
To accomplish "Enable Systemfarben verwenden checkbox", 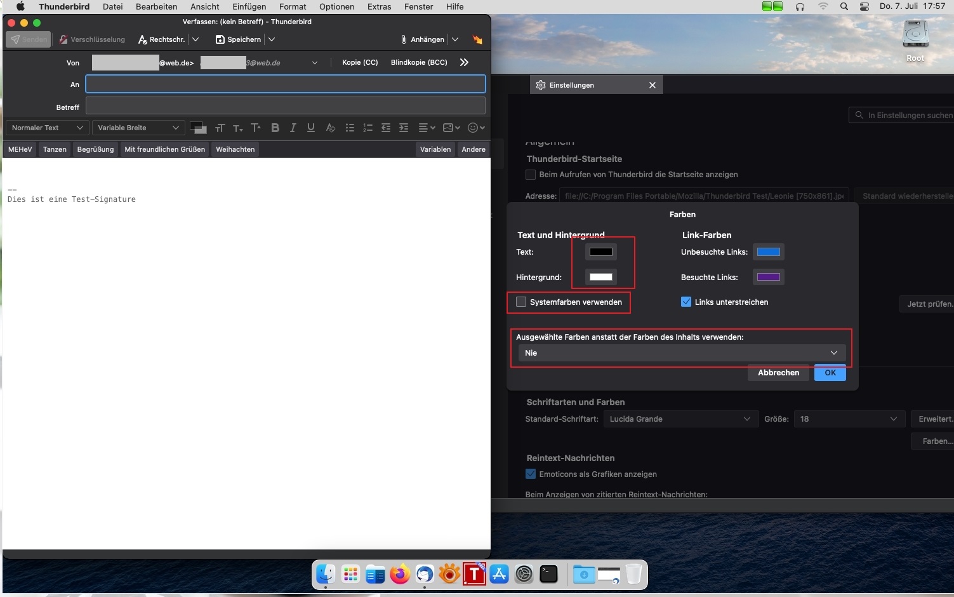I will coord(521,302).
